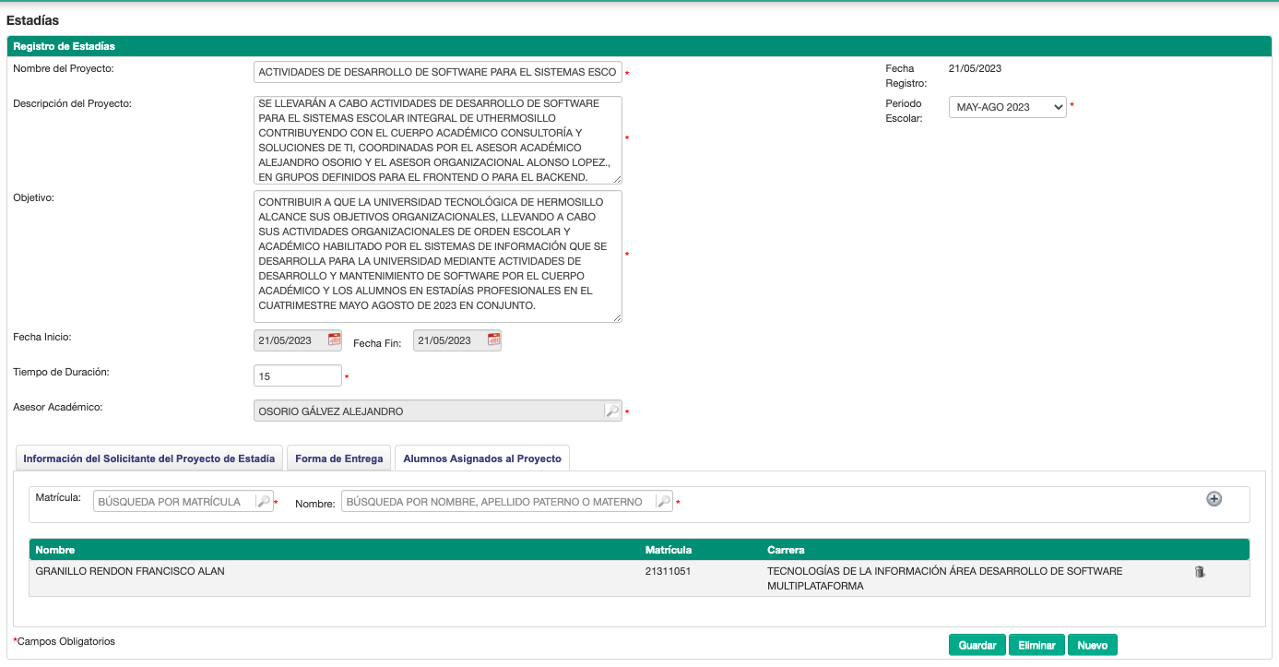Click the Asesor Académico search magnifier
This screenshot has width=1279, height=667.
611,411
